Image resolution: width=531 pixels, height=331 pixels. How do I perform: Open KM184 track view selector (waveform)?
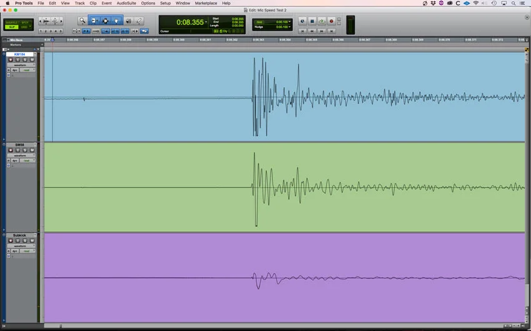tap(21, 65)
